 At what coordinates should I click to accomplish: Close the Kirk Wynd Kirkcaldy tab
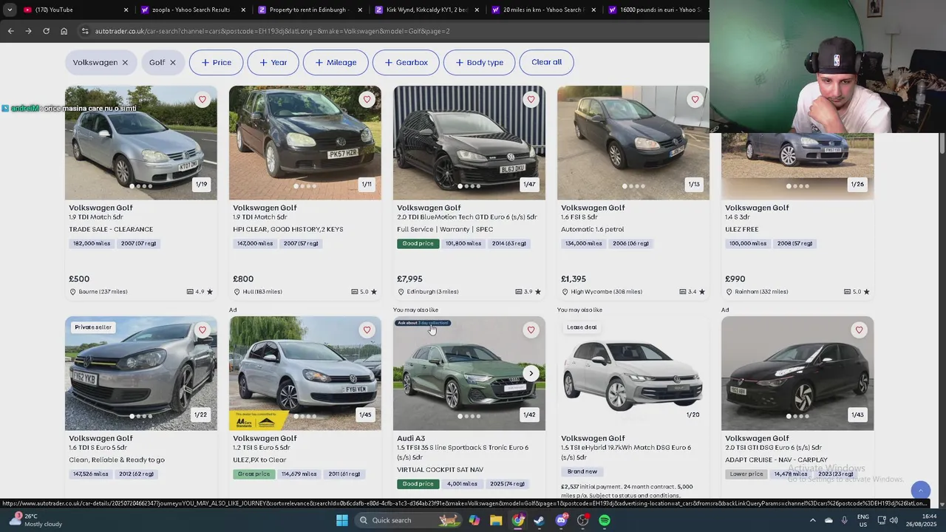coord(477,10)
